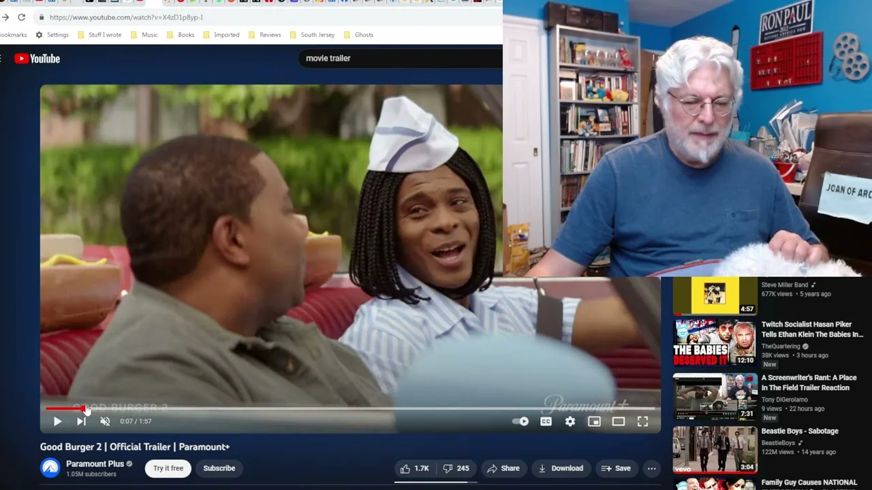
Task: Focus the search box containing 'movie trailer'
Action: pyautogui.click(x=400, y=59)
